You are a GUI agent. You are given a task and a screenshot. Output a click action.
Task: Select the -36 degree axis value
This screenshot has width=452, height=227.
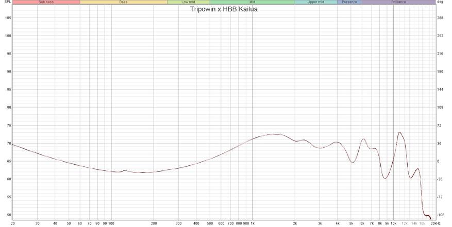click(x=440, y=179)
